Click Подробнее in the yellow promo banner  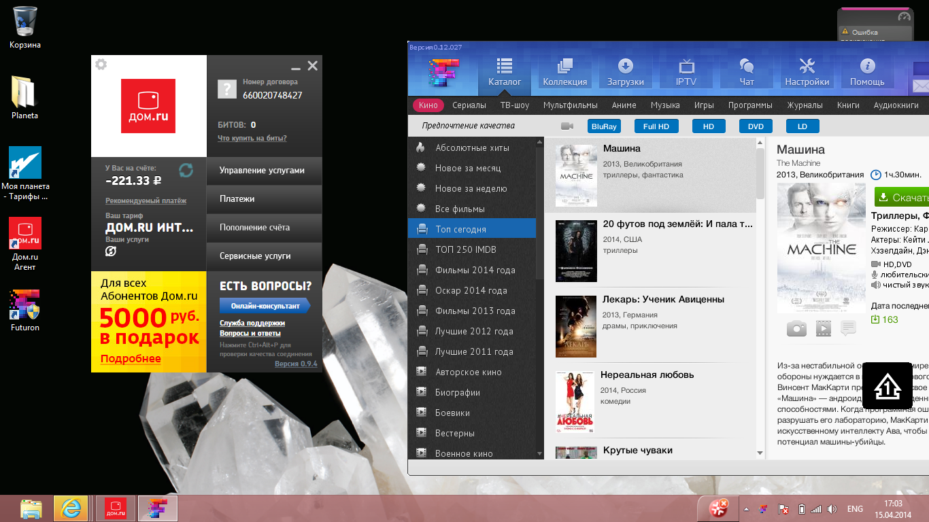tap(131, 359)
